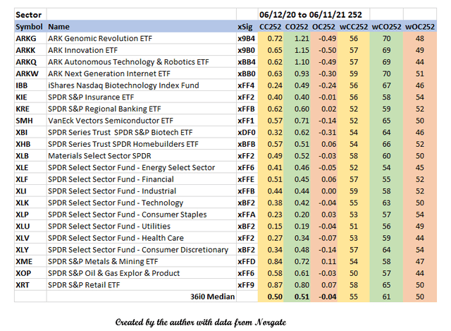451x331 pixels.
Task: Click the XLI symbol cell
Action: pyautogui.click(x=30, y=191)
